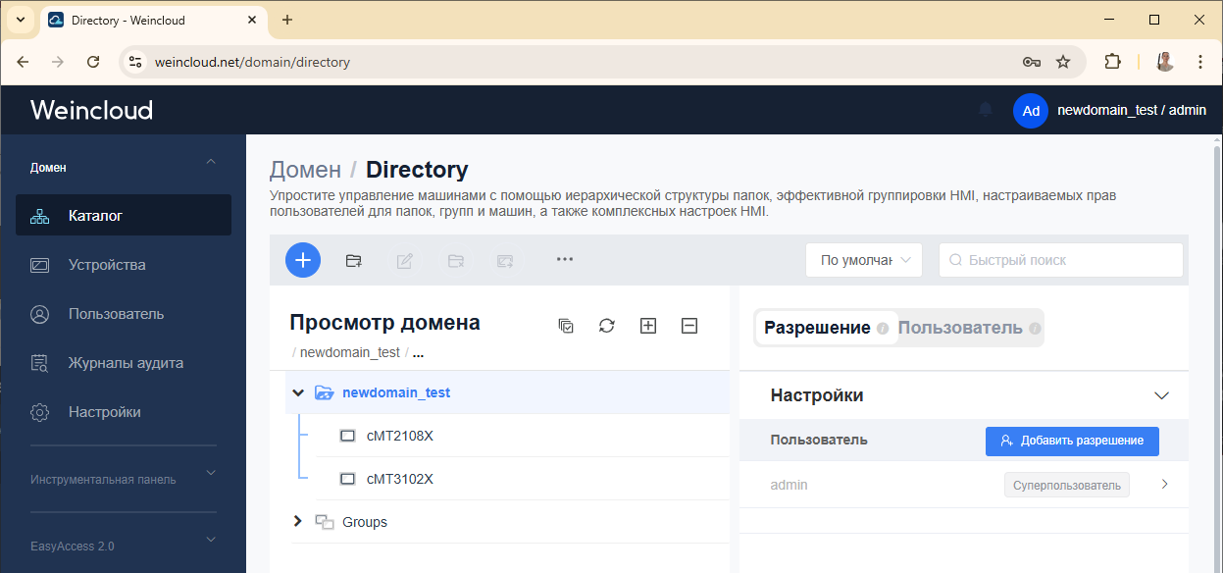Click the new folder icon in toolbar
The width and height of the screenshot is (1223, 573).
click(354, 260)
